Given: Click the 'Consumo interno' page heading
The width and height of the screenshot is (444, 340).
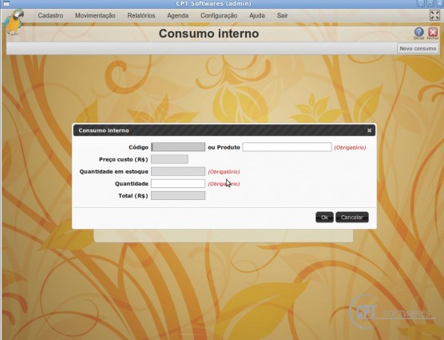Looking at the screenshot, I should click(208, 34).
